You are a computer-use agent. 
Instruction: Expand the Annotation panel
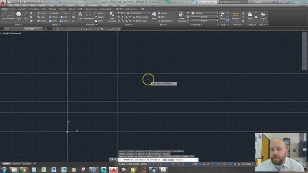click(x=91, y=25)
